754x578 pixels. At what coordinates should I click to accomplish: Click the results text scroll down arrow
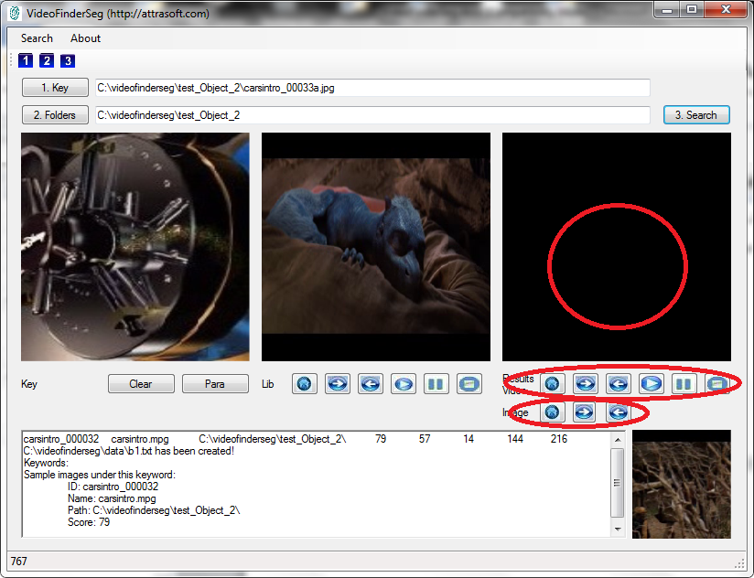[x=618, y=529]
